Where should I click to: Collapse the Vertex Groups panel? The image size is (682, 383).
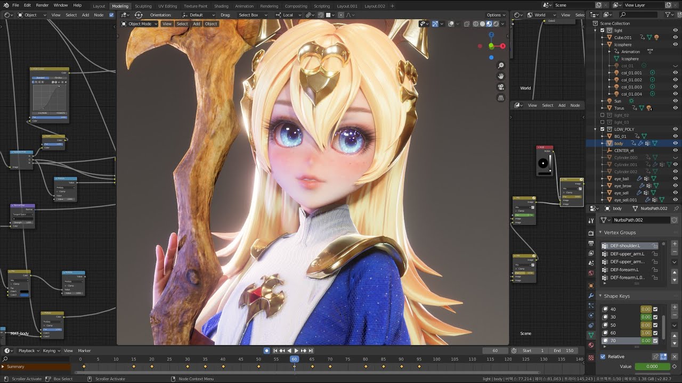pyautogui.click(x=600, y=232)
